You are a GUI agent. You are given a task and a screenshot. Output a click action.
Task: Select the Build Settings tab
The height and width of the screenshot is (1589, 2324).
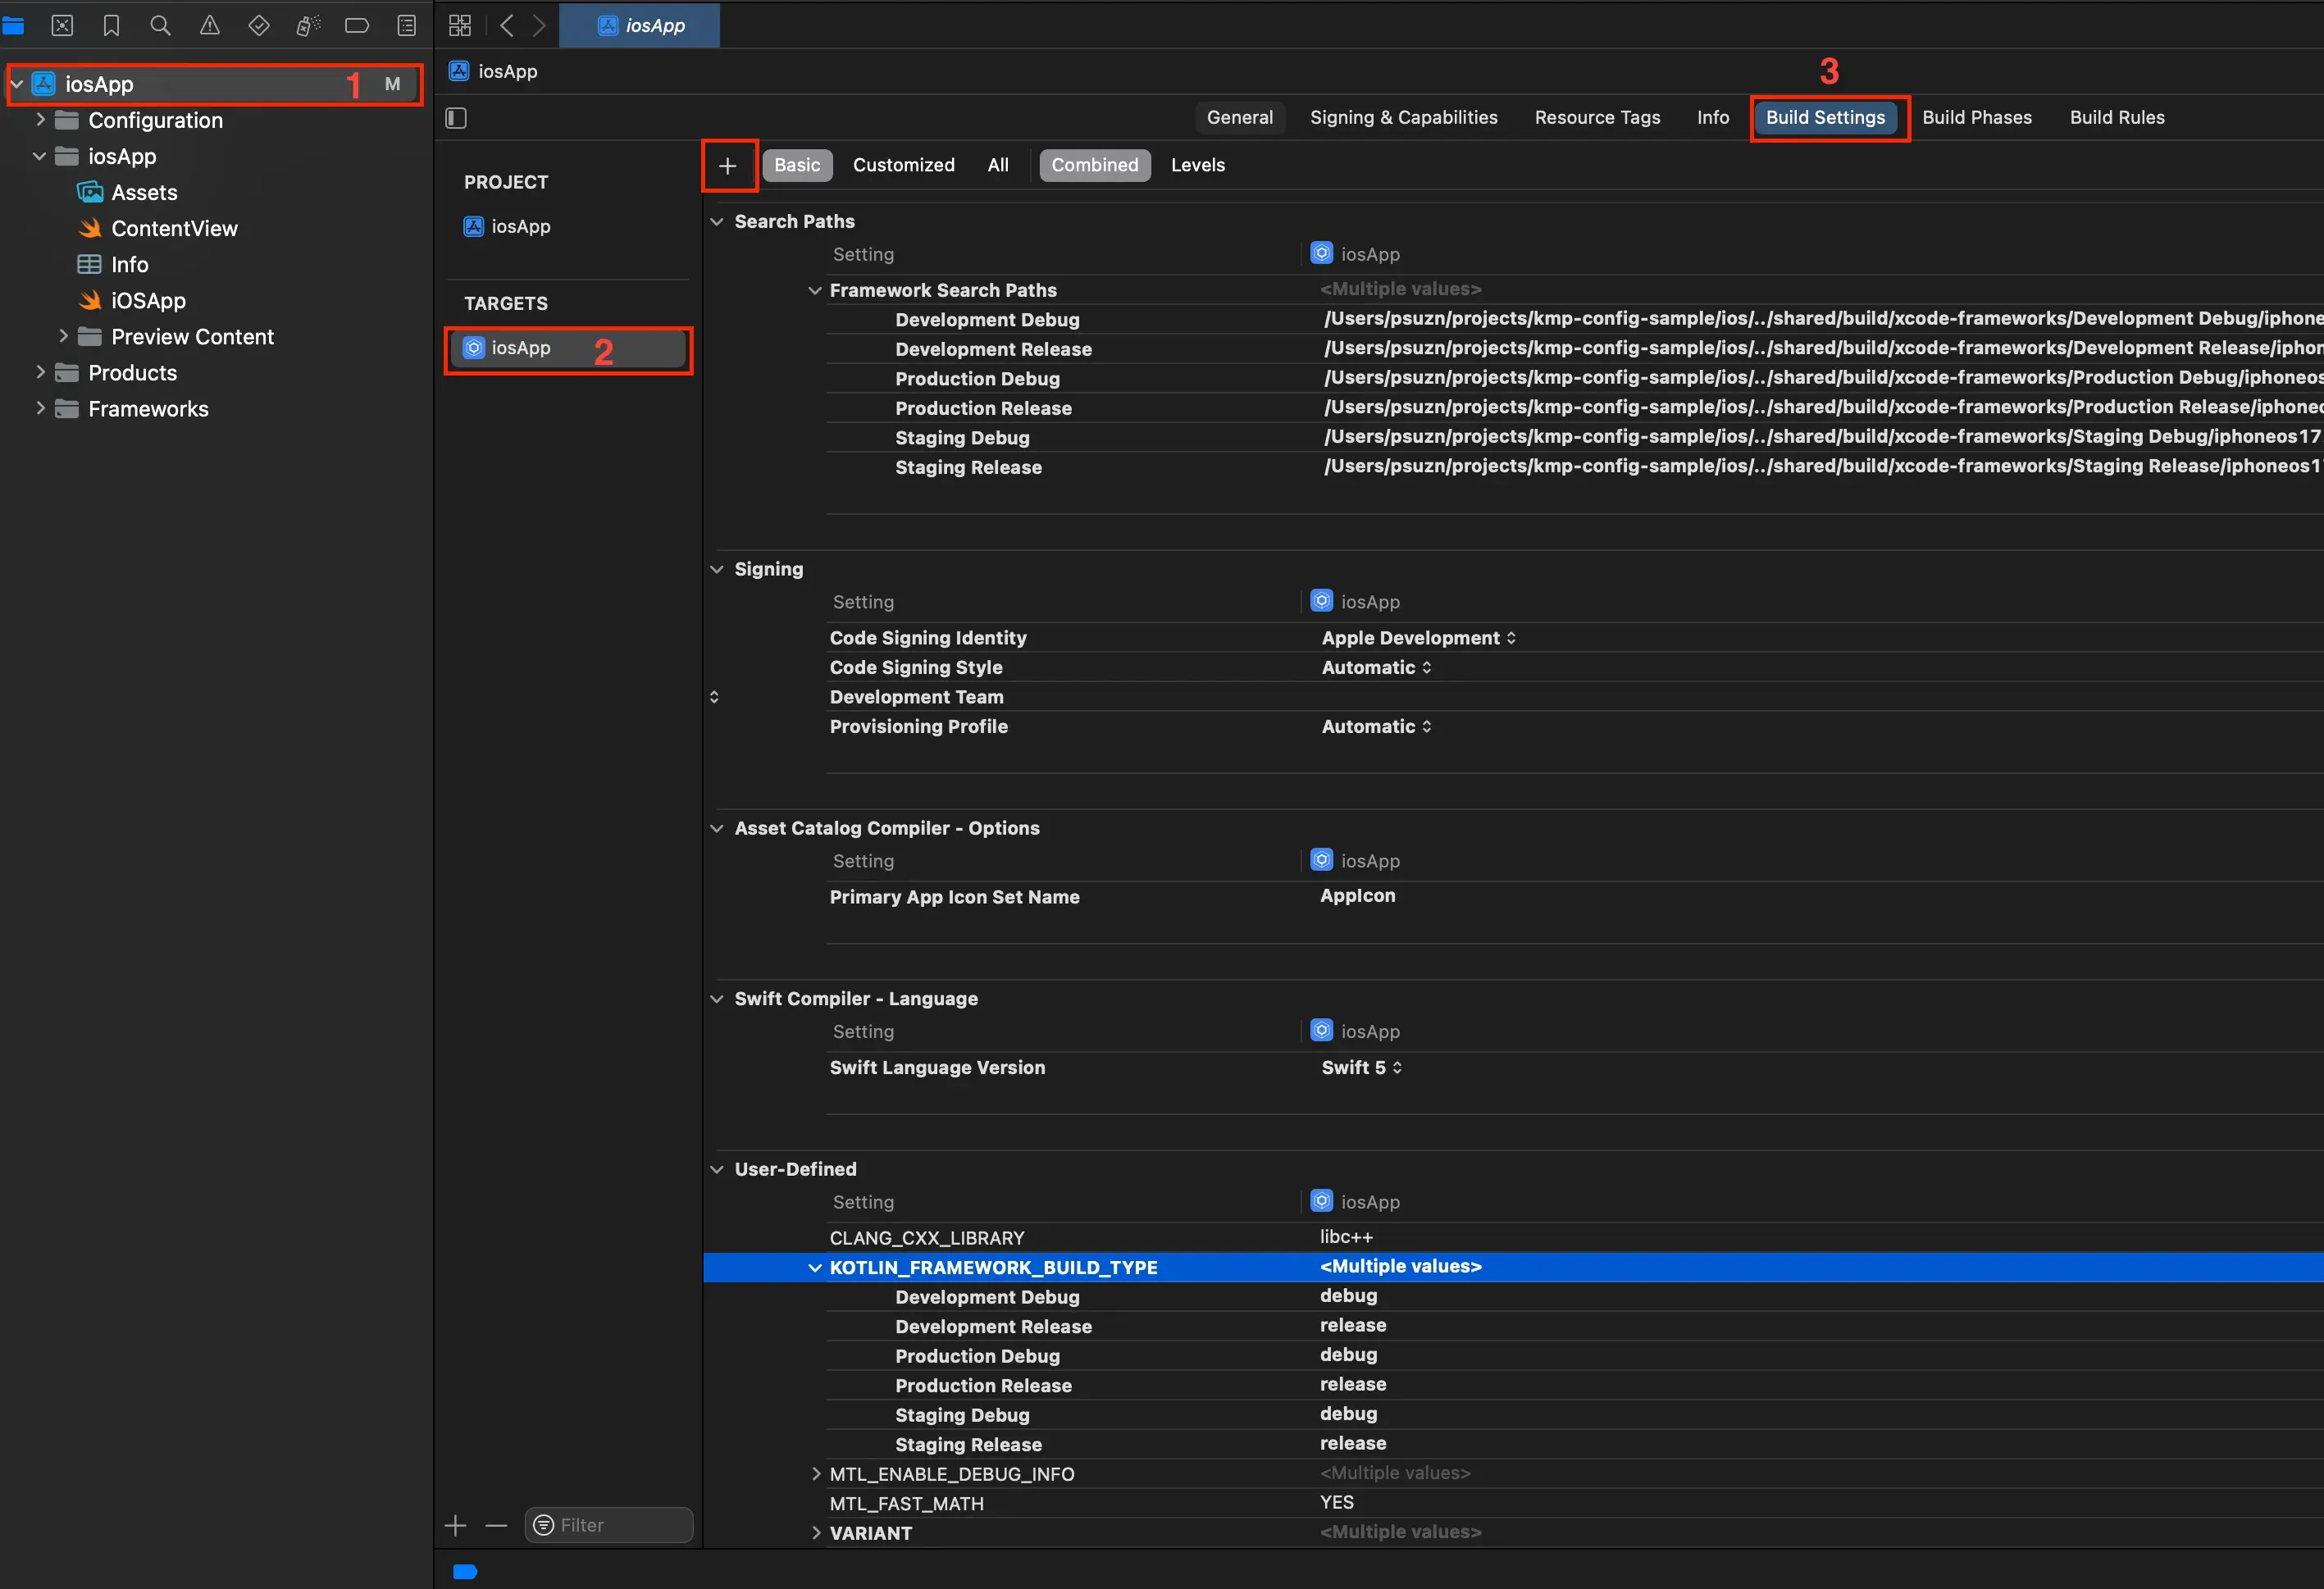(x=1825, y=117)
